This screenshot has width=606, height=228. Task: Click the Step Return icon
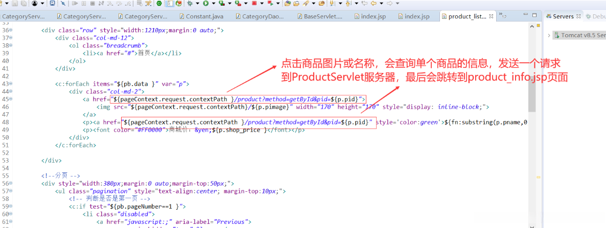point(128,3)
